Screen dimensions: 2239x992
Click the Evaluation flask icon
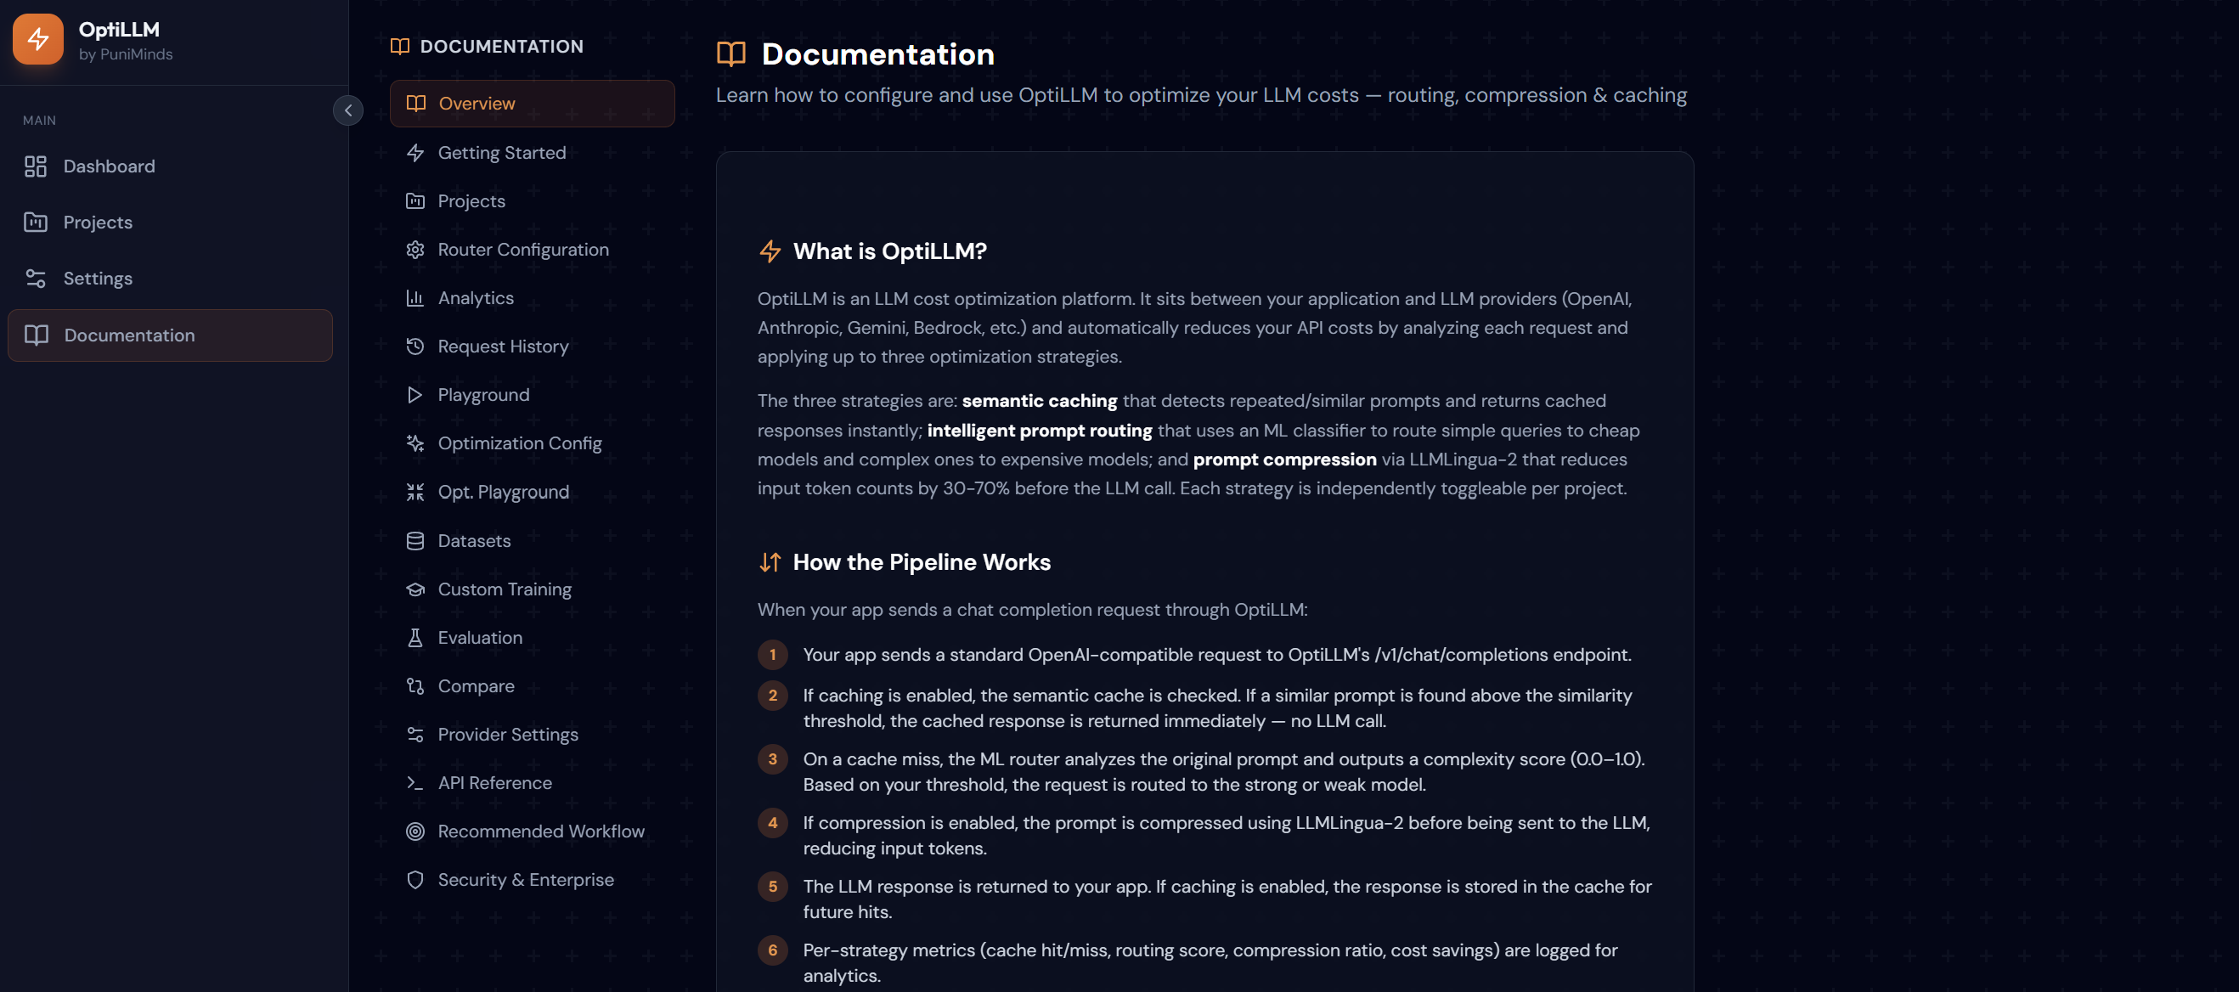(x=415, y=638)
